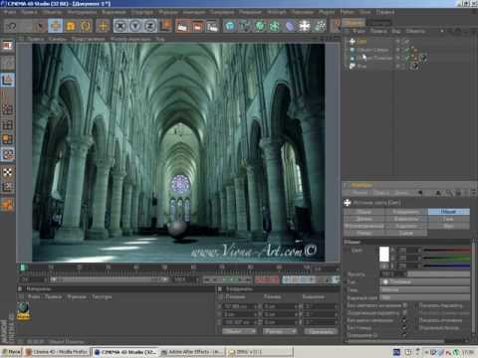Add a Cube using the blue primitive icon
478x358 pixels.
[x=230, y=26]
